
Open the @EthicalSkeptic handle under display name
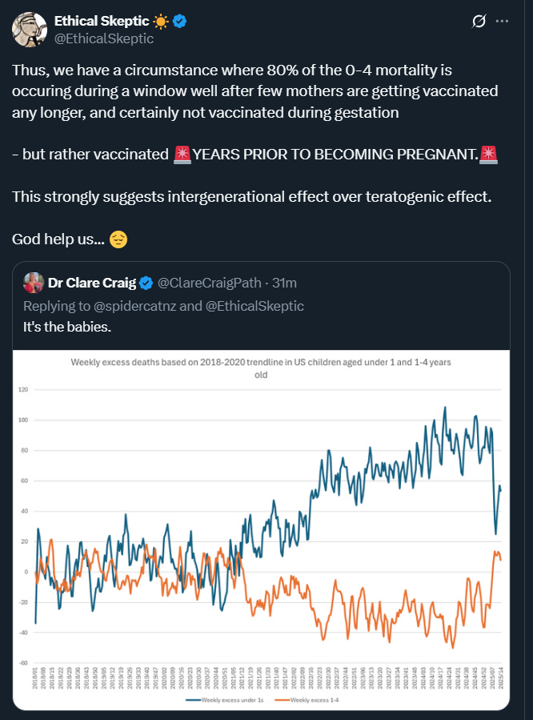pos(104,38)
